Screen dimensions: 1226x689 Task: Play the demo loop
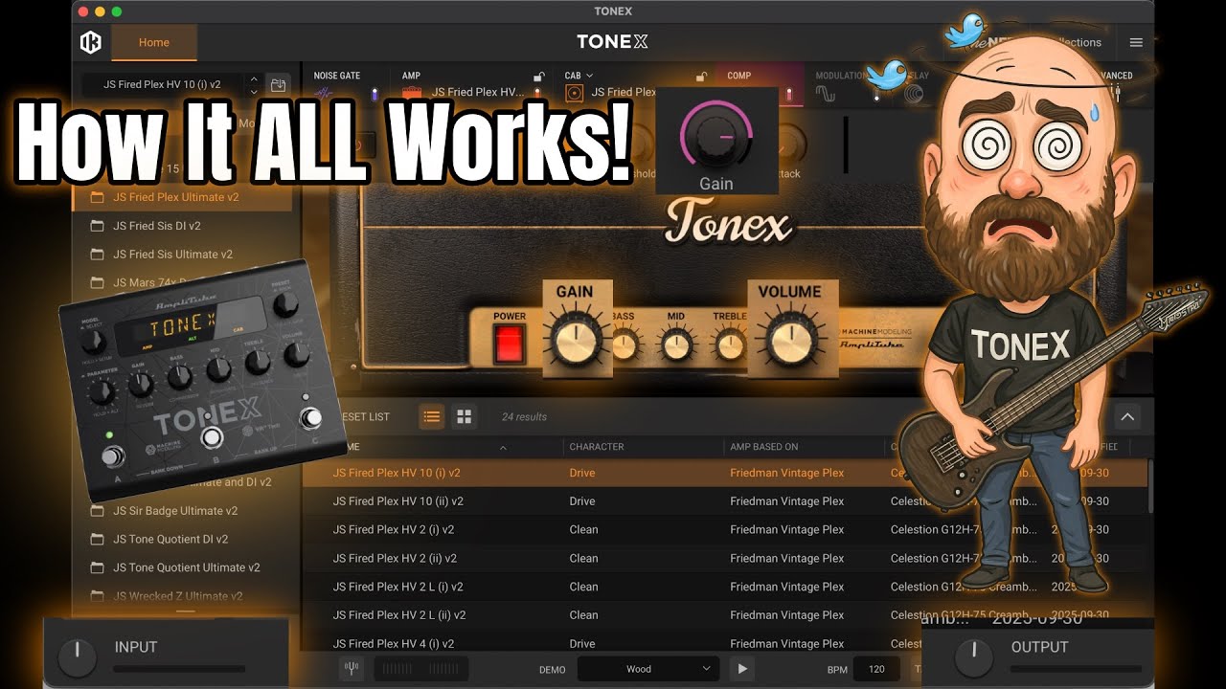pos(742,669)
